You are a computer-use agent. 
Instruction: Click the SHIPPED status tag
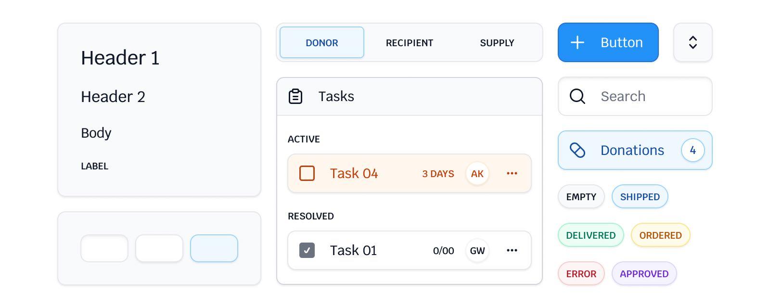pyautogui.click(x=640, y=196)
